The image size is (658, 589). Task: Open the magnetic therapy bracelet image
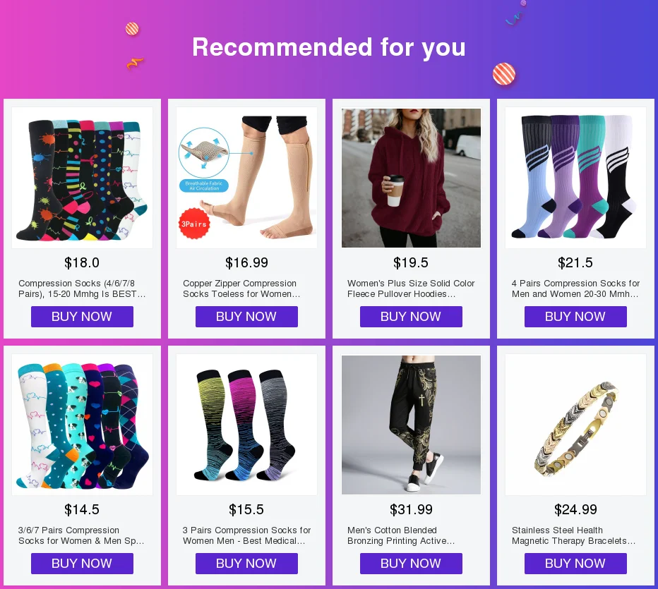tap(576, 425)
